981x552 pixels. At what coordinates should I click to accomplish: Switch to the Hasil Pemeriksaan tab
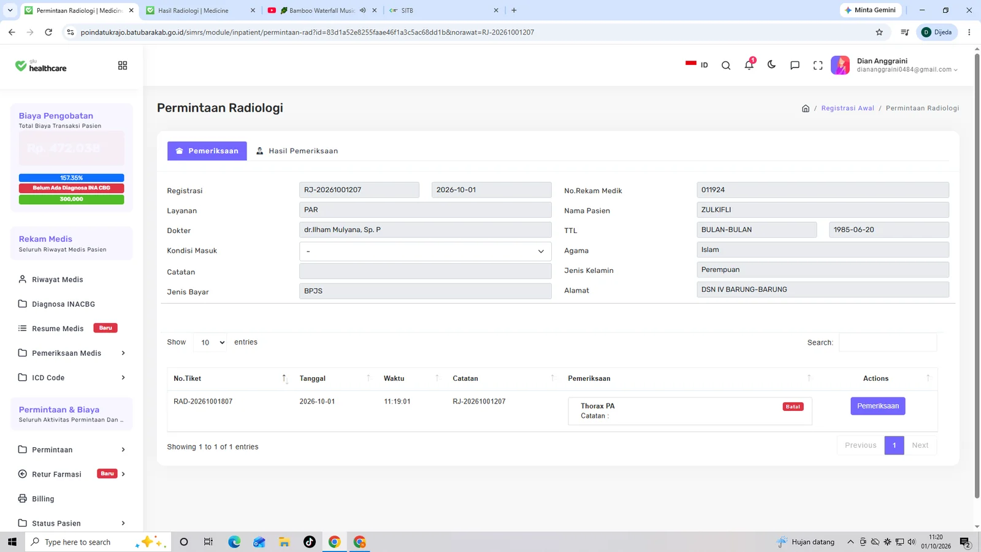(297, 151)
